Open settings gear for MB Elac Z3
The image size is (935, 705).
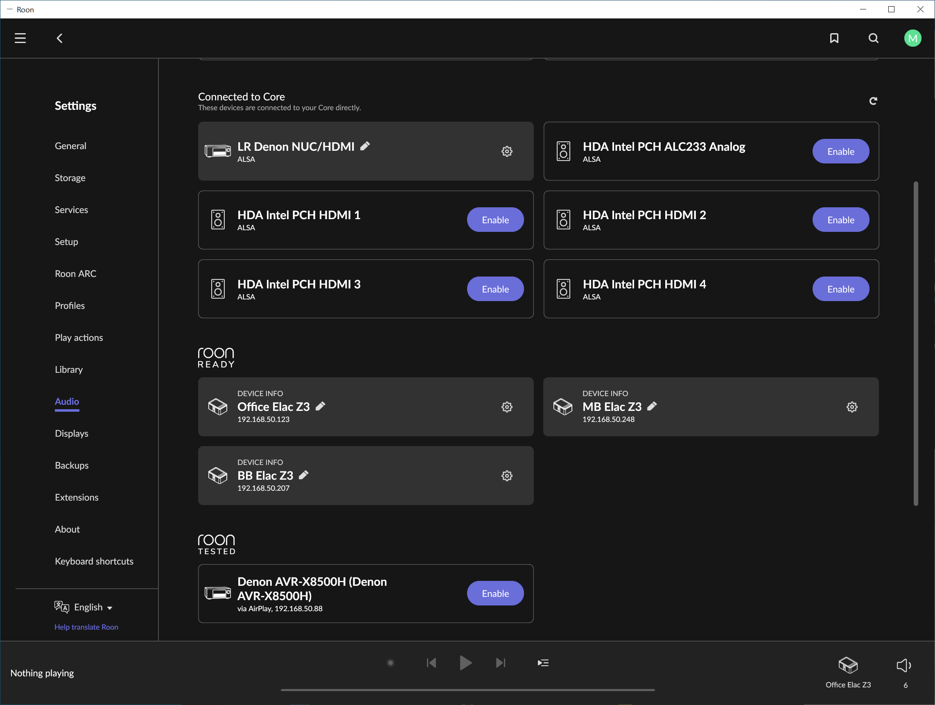point(851,407)
